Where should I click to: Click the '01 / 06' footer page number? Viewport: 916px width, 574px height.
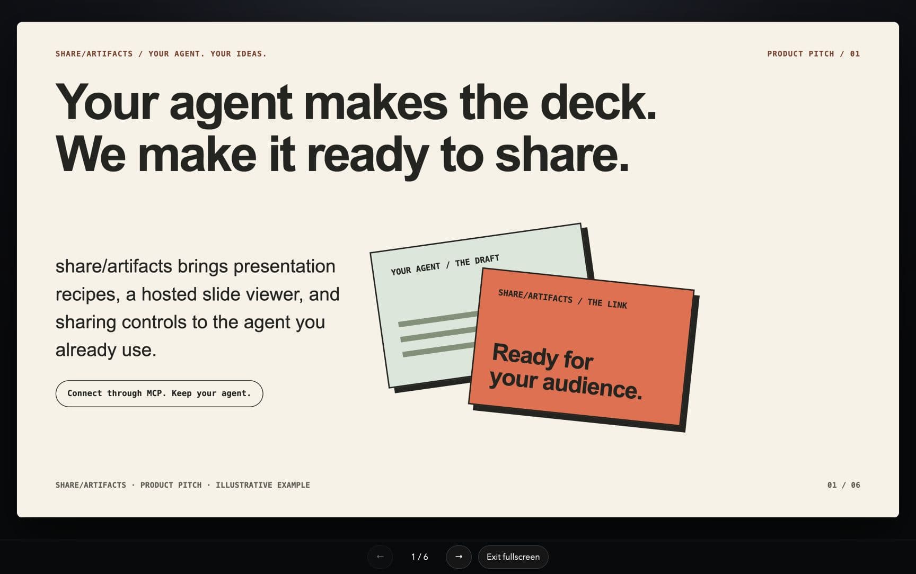[x=844, y=485]
